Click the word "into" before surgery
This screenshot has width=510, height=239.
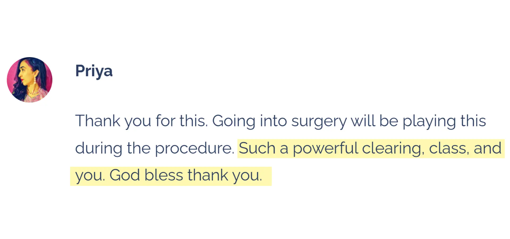click(273, 121)
